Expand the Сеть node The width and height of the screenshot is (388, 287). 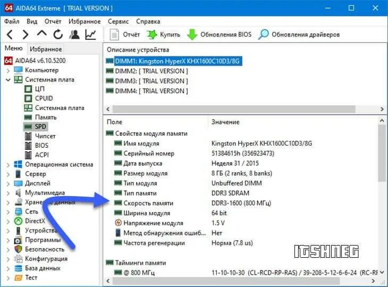(8, 212)
